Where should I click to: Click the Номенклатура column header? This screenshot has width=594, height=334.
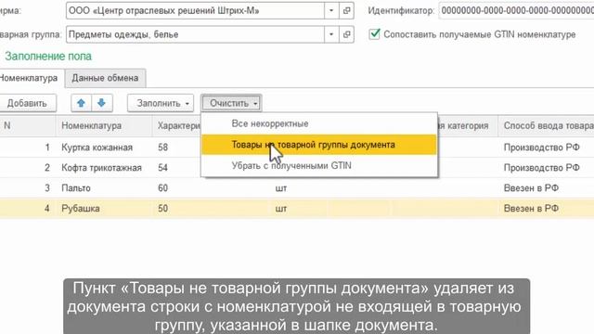104,126
